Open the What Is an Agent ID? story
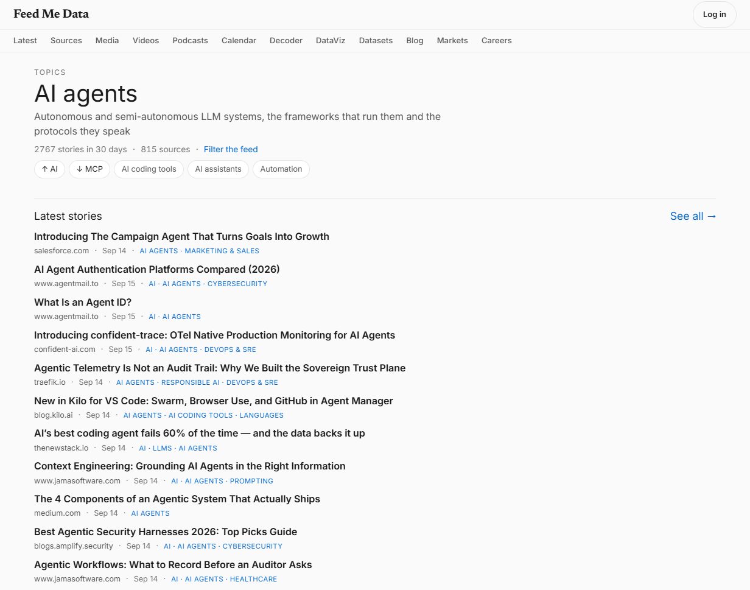The height and width of the screenshot is (590, 750). [x=83, y=302]
